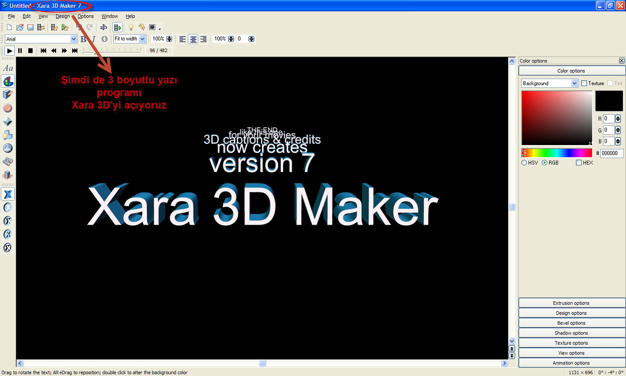Select the Extrusion options cube icon
This screenshot has height=376, width=626.
(x=8, y=95)
